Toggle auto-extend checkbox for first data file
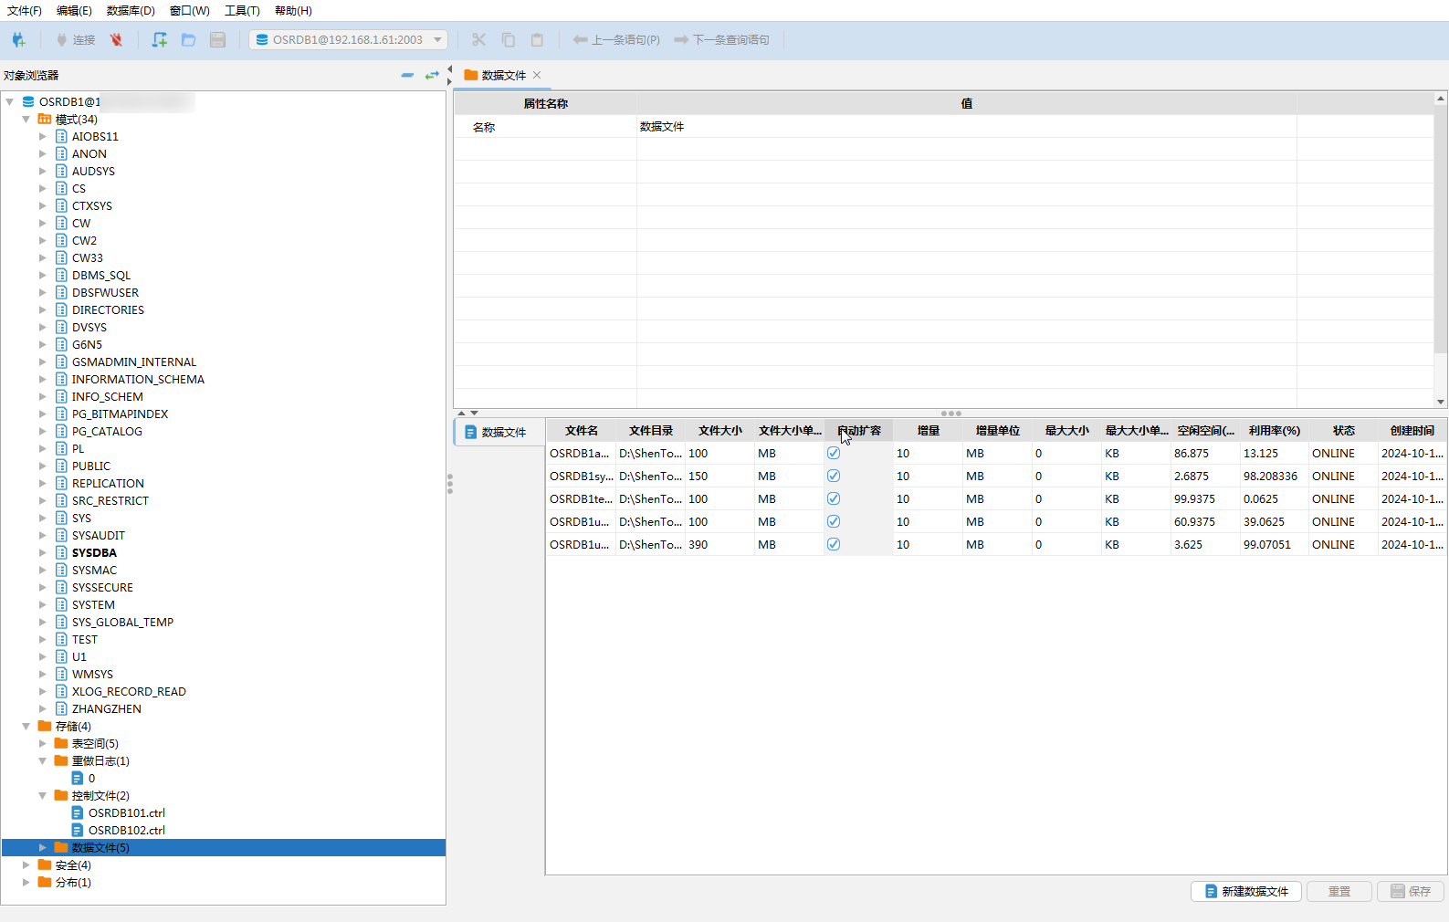The height and width of the screenshot is (922, 1449). coord(834,453)
